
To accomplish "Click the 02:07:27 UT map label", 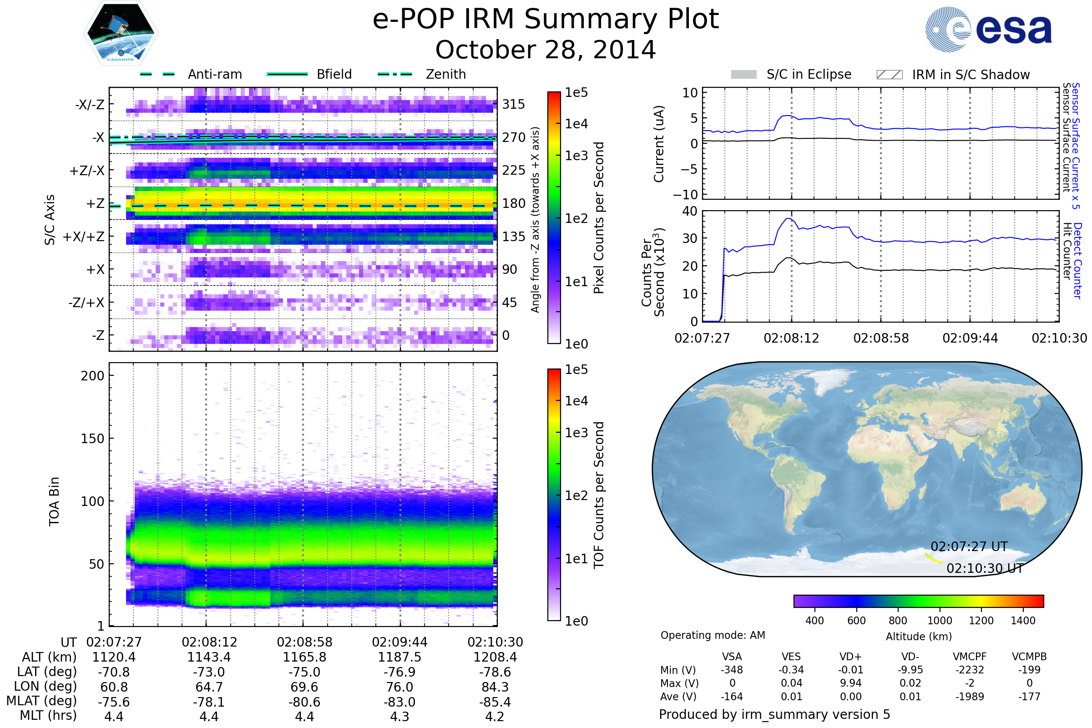I will point(970,546).
